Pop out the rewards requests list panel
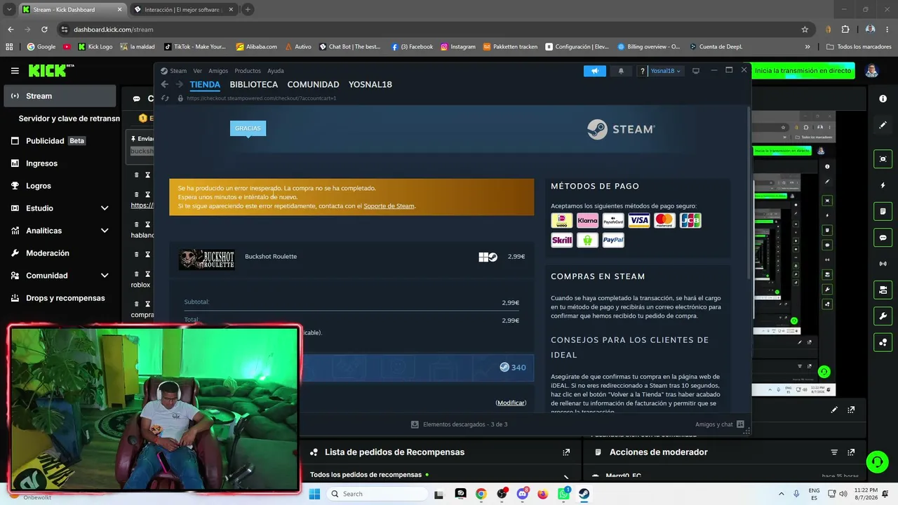The height and width of the screenshot is (505, 898). point(566,452)
